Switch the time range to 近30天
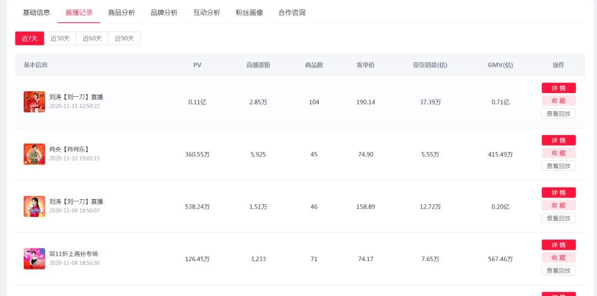This screenshot has width=597, height=296. point(60,39)
